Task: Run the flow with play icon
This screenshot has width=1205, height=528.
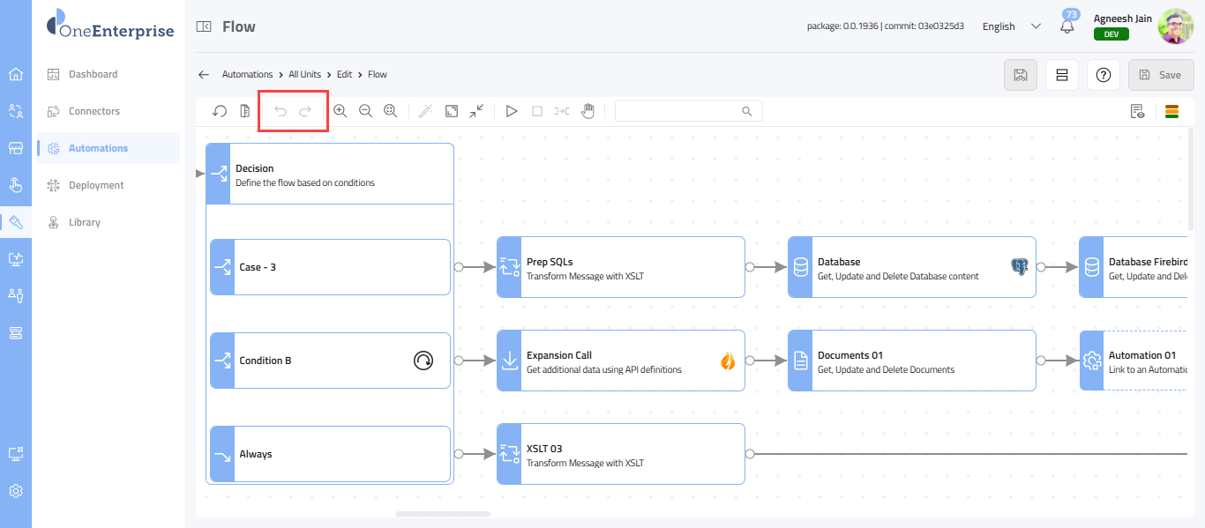Action: (511, 111)
